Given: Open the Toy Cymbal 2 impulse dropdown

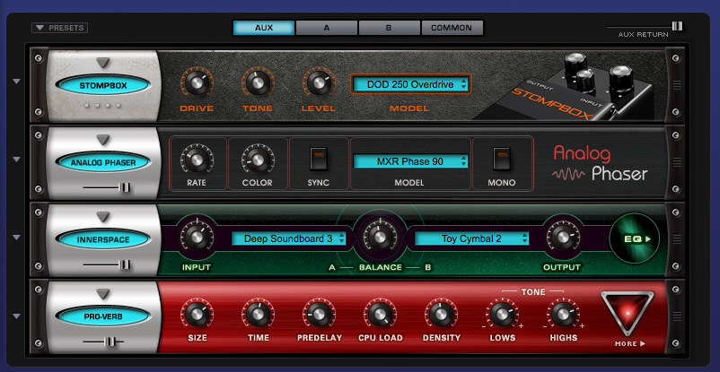Looking at the screenshot, I should (x=471, y=238).
